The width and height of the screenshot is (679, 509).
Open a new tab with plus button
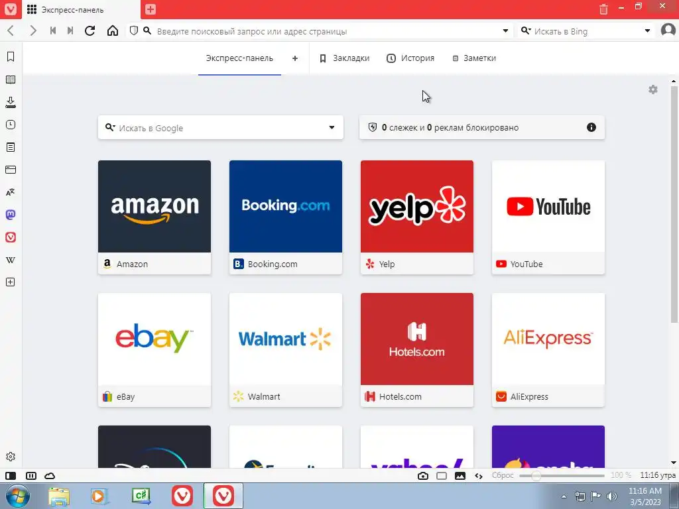[x=151, y=9]
